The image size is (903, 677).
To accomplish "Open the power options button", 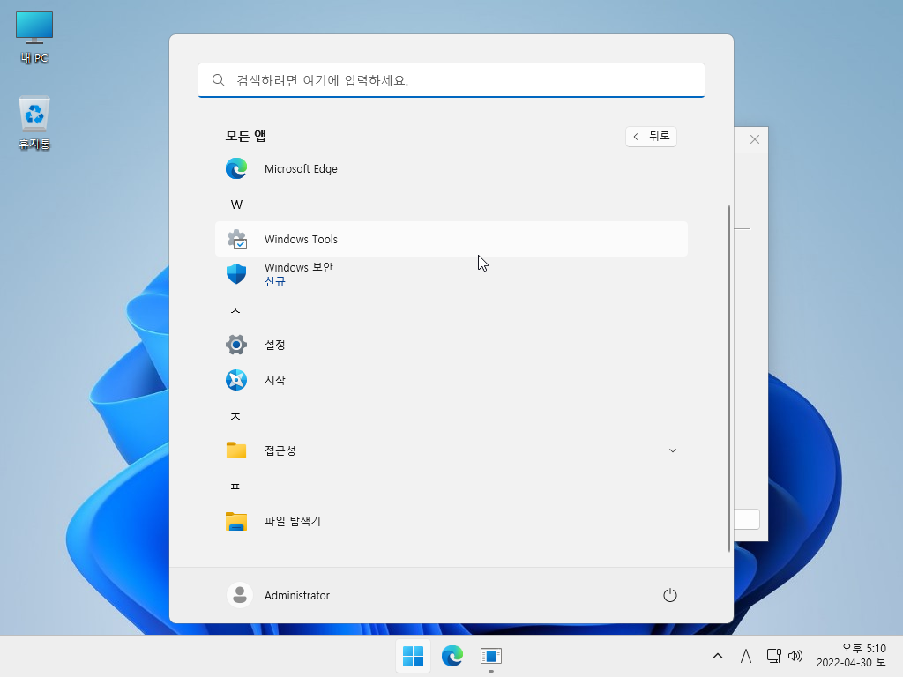I will (x=670, y=595).
